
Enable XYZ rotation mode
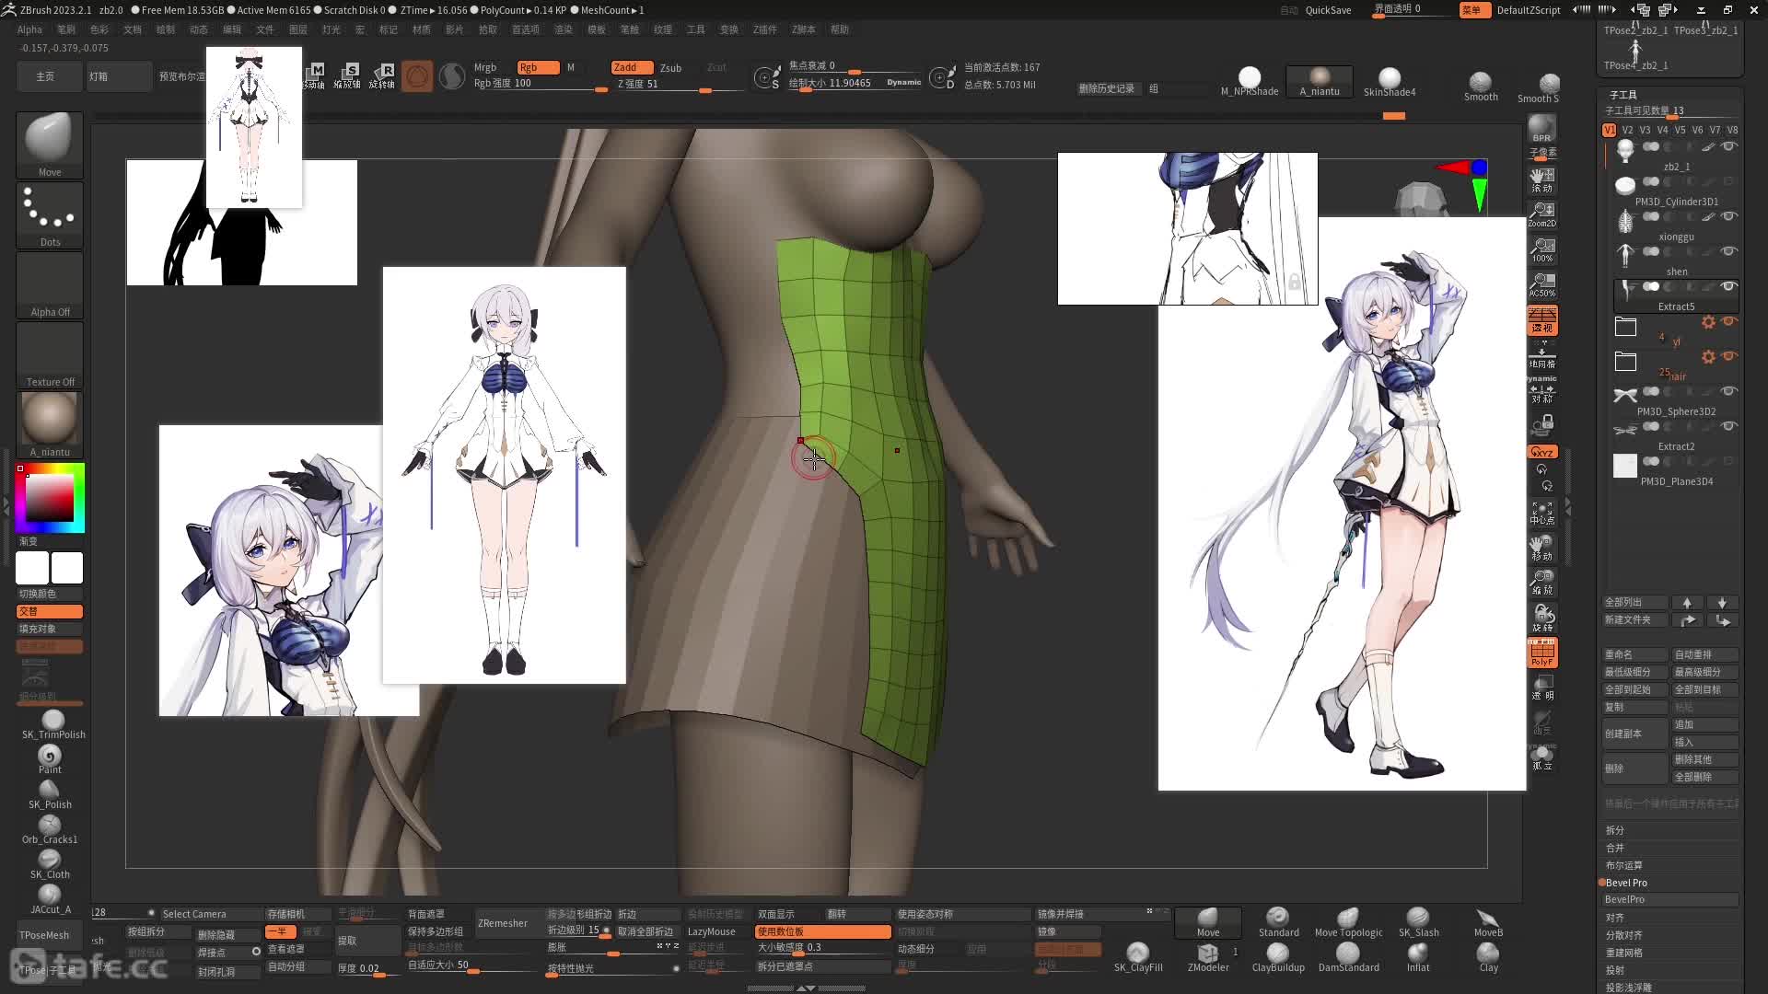1542,452
